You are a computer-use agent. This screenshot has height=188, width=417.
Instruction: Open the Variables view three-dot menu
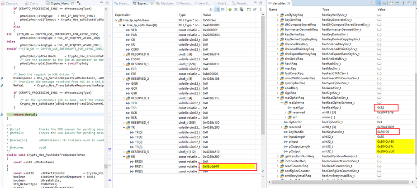pyautogui.click(x=403, y=3)
